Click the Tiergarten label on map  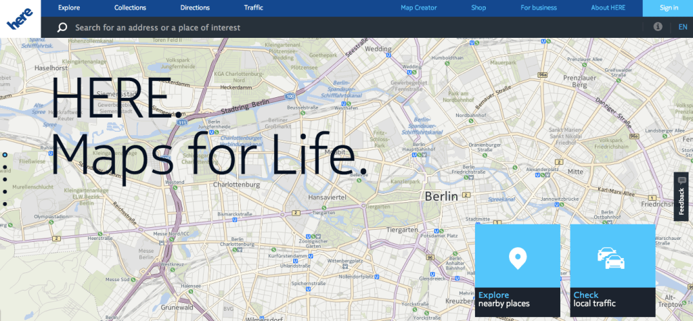[402, 230]
